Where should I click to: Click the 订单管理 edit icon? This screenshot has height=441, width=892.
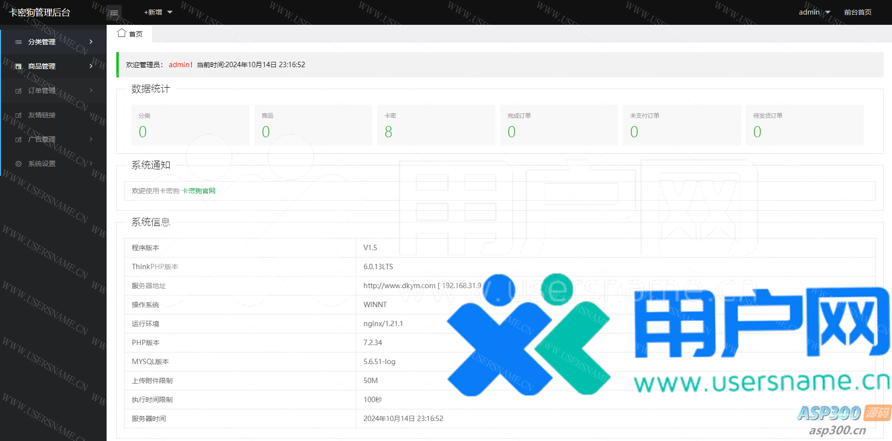coord(18,91)
